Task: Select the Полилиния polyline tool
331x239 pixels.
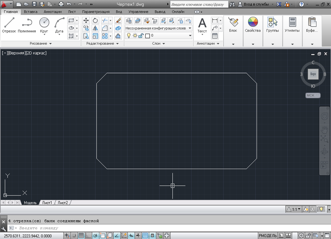Action: (x=27, y=25)
